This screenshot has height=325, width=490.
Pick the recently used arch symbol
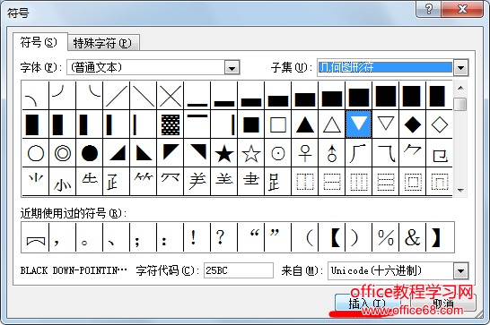click(36, 237)
